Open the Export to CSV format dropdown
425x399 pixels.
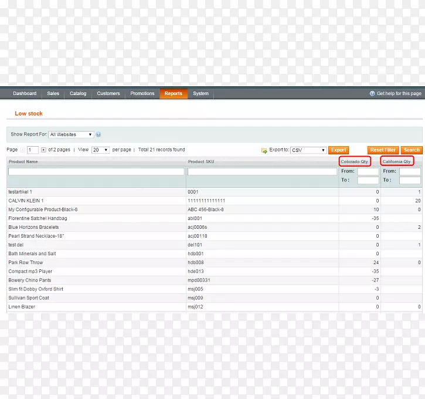308,150
